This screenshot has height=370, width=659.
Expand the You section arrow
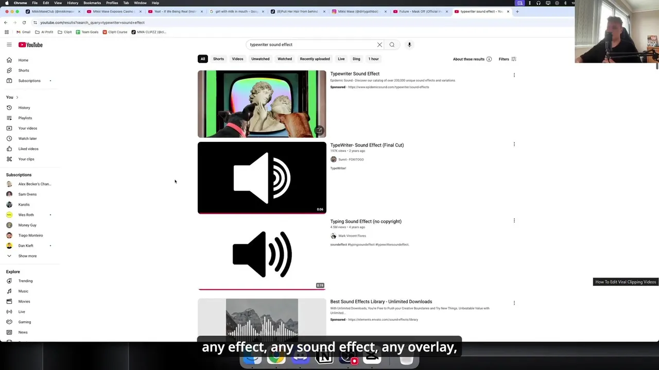17,97
